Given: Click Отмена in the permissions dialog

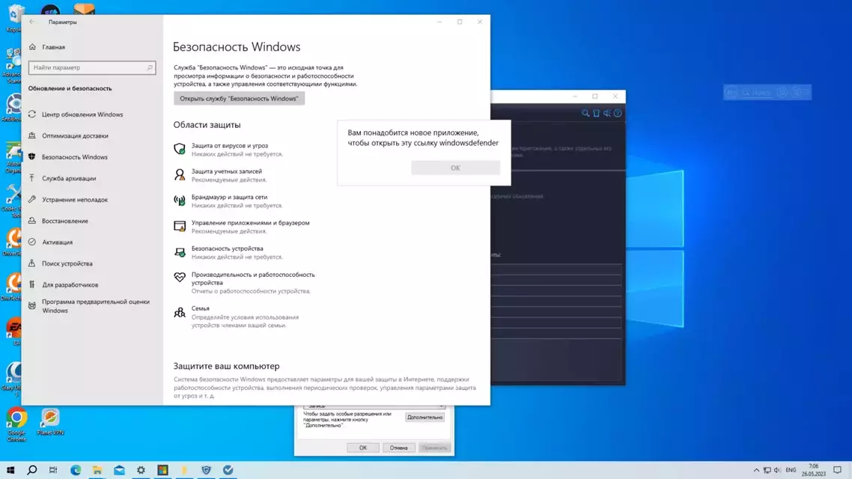Looking at the screenshot, I should click(398, 448).
